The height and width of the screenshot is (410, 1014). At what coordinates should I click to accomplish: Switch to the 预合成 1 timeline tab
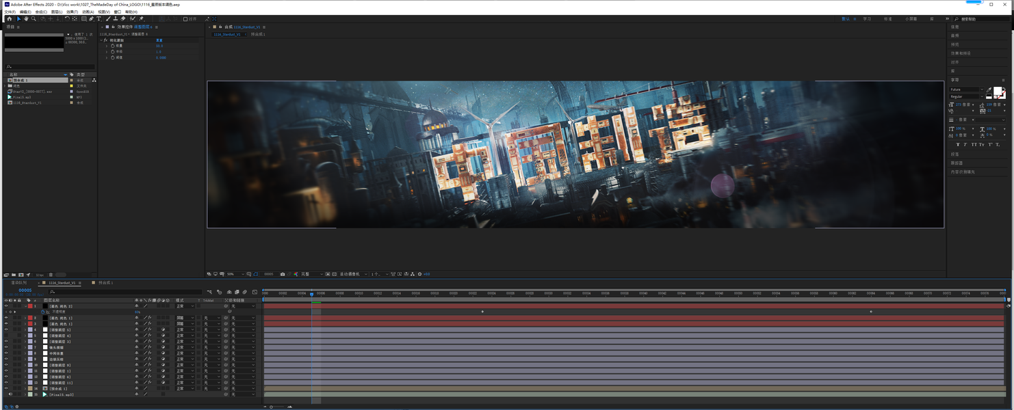[x=105, y=282]
